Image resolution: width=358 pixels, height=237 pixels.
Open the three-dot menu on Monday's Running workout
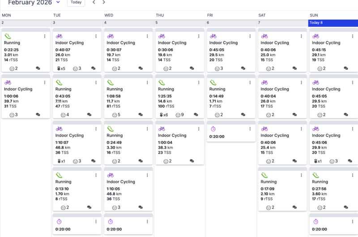(45, 36)
